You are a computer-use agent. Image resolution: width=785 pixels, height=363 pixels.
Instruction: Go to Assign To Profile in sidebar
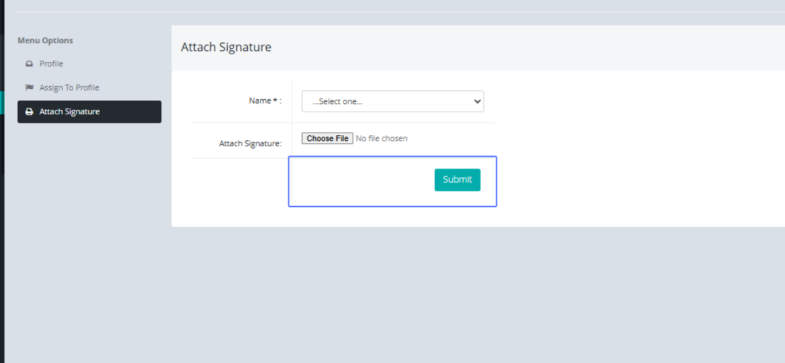69,87
